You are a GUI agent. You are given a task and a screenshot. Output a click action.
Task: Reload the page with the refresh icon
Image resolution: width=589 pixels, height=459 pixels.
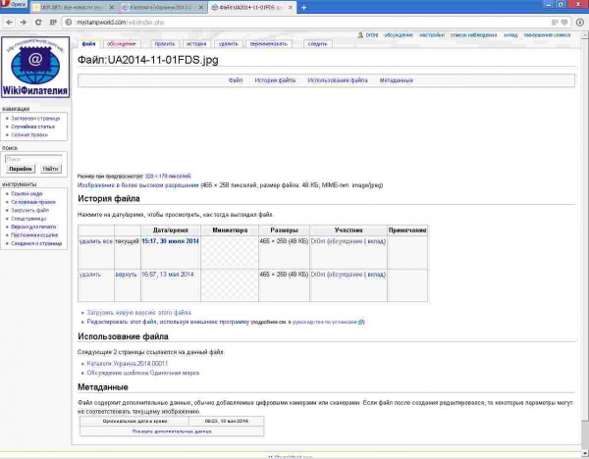pyautogui.click(x=38, y=23)
